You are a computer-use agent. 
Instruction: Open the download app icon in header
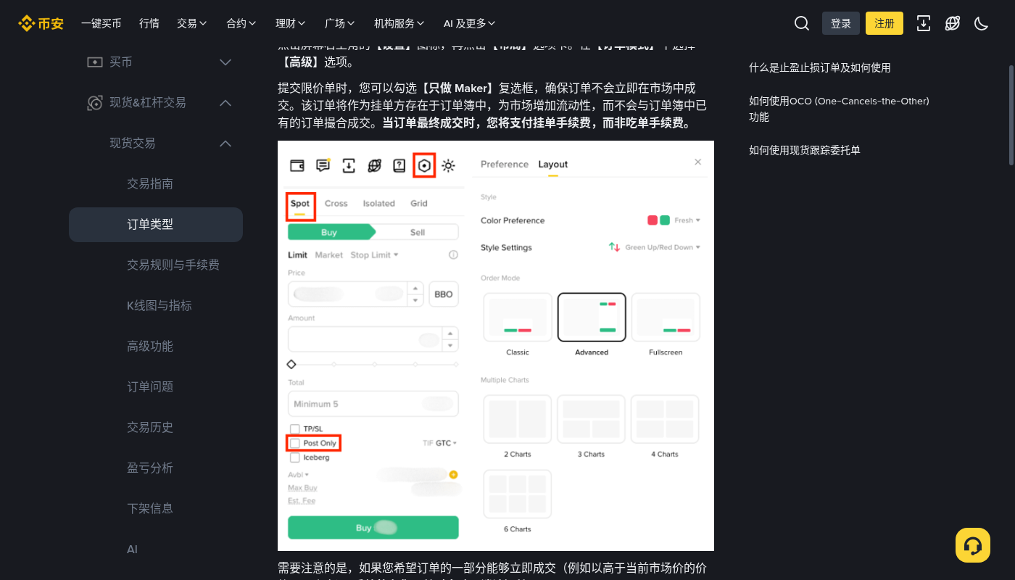coord(924,23)
